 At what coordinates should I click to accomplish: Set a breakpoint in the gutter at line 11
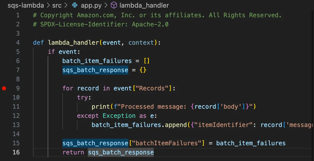(x=4, y=106)
